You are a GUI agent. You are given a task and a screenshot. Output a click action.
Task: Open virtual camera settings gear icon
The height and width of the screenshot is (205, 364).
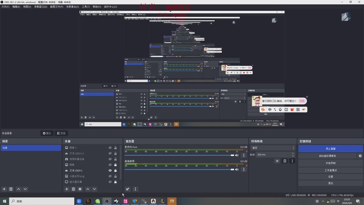360,156
